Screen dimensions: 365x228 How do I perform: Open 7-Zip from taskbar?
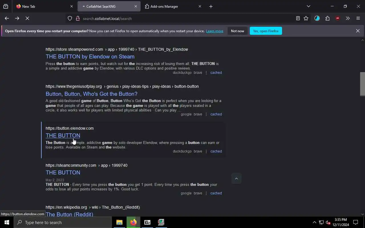pyautogui.click(x=147, y=222)
